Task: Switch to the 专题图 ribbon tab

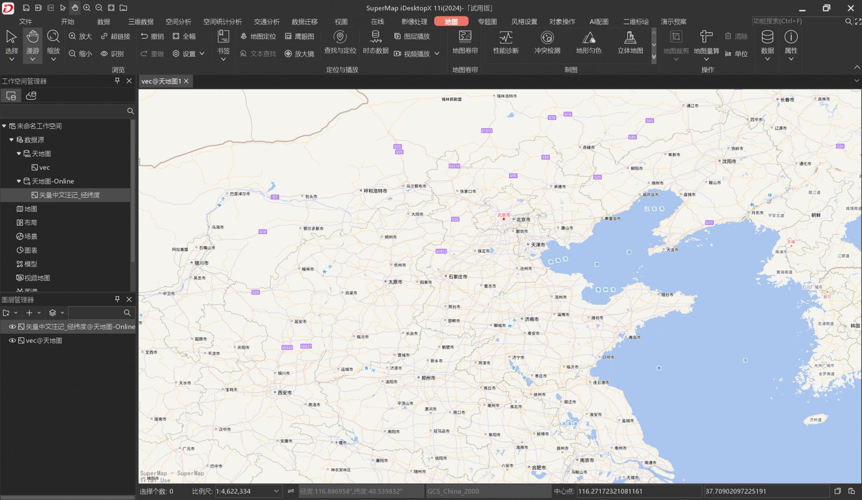Action: point(487,21)
